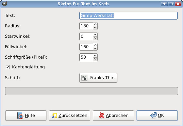This screenshot has width=183, height=126.
Task: Toggle the Kantenglättung checkbox
Action: (8, 67)
